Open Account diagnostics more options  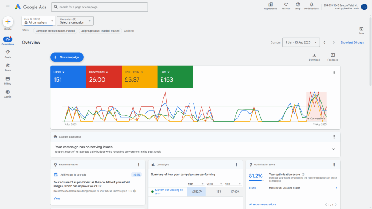tap(334, 137)
